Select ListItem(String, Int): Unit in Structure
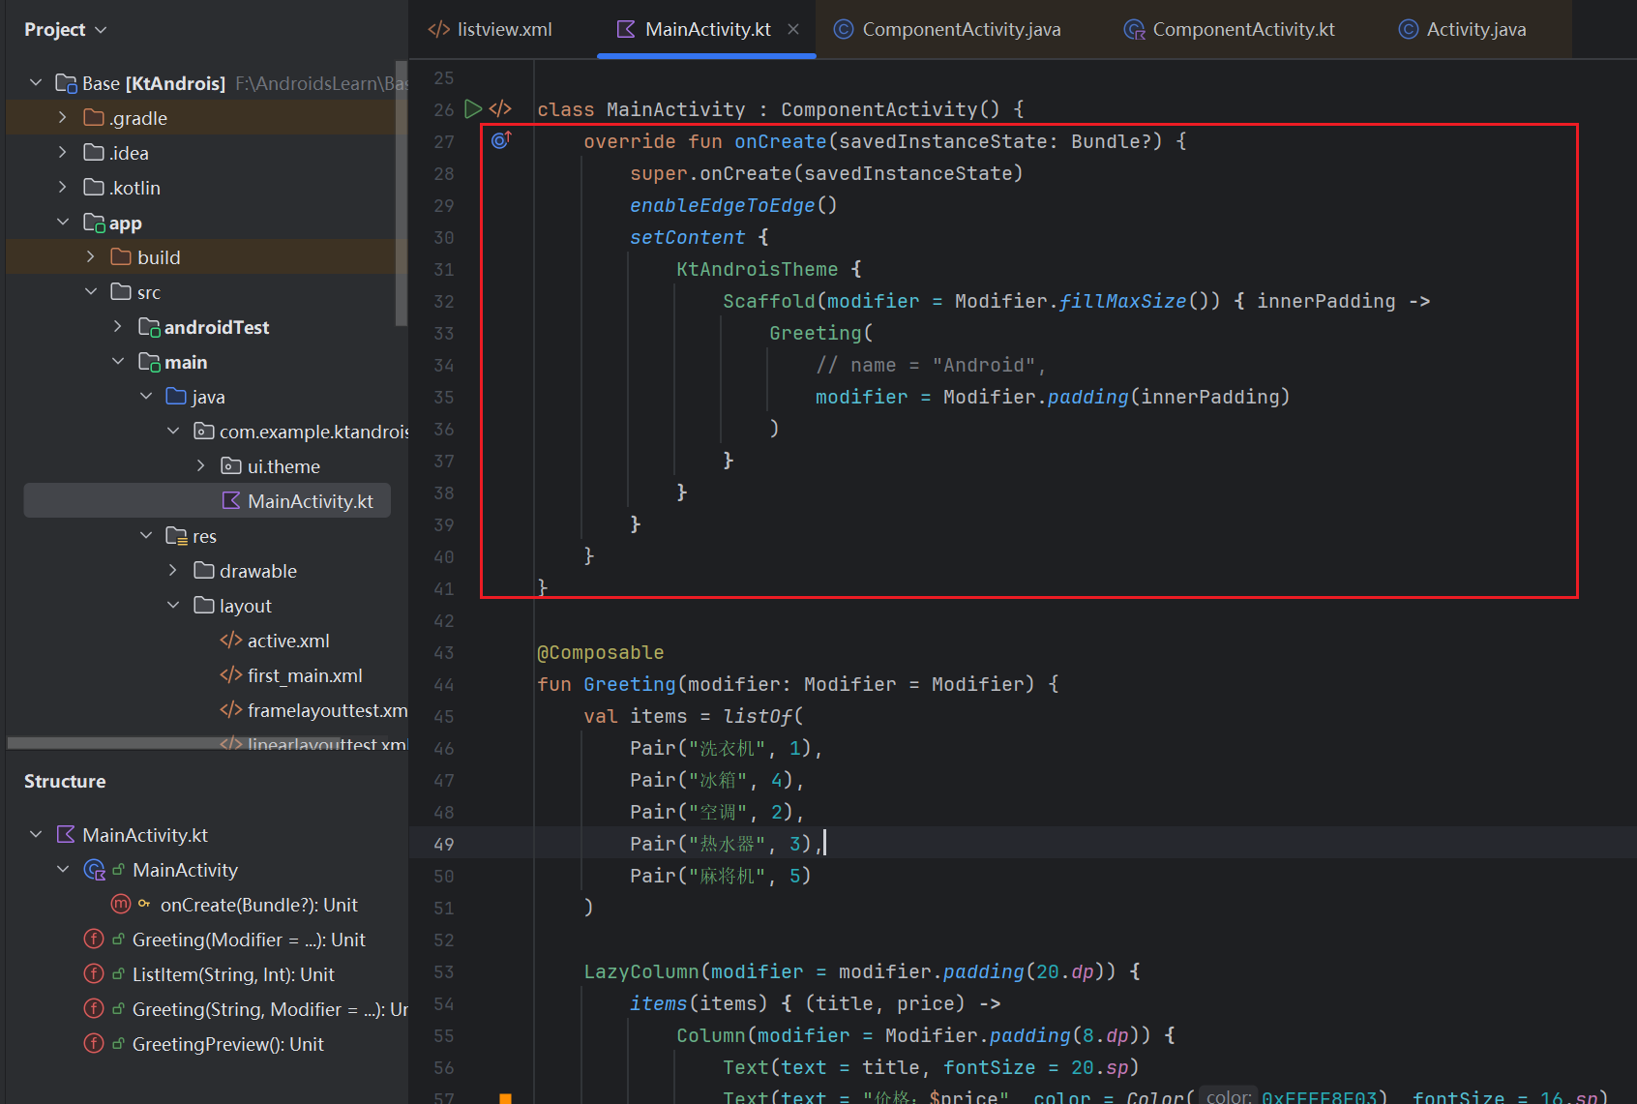 [233, 974]
